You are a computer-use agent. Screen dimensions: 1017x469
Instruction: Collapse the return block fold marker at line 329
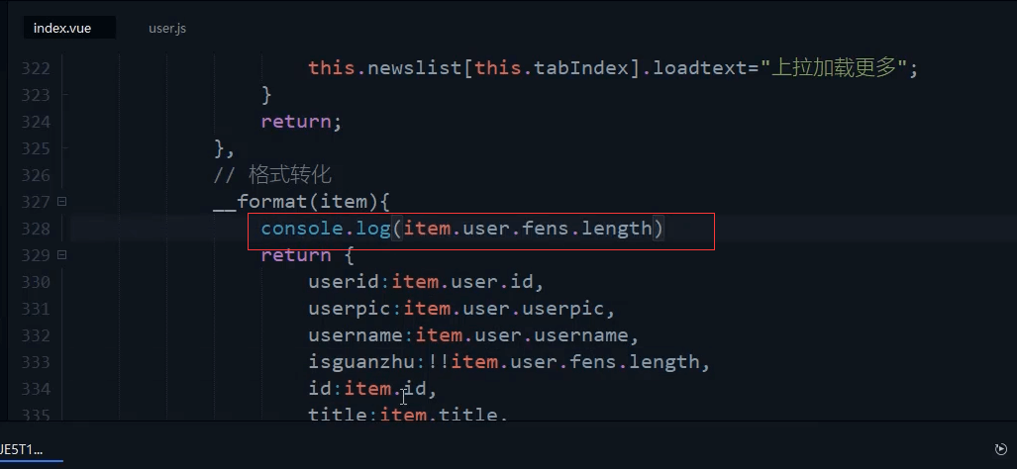pos(61,254)
